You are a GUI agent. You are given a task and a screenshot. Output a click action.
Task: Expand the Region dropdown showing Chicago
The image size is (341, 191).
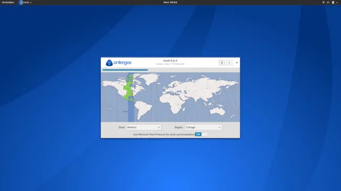pos(204,127)
